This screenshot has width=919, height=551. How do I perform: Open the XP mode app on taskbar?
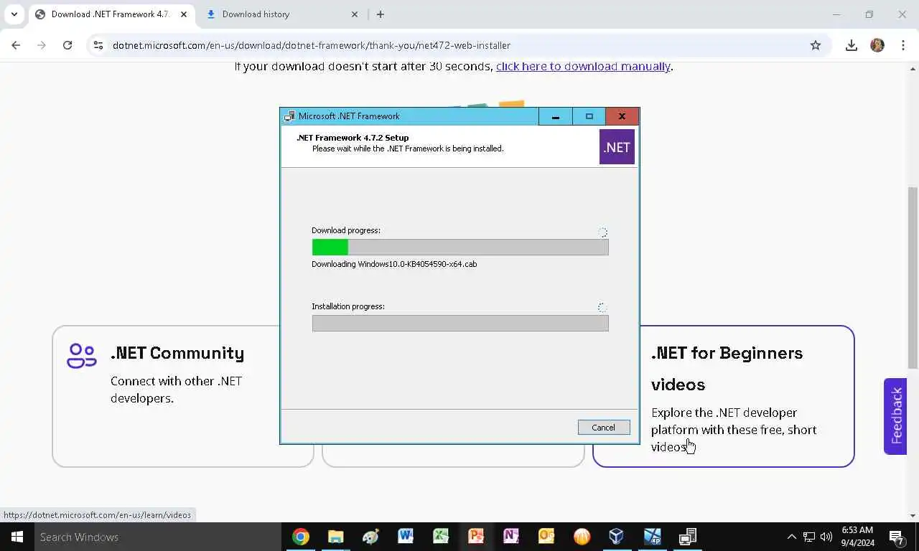[652, 537]
